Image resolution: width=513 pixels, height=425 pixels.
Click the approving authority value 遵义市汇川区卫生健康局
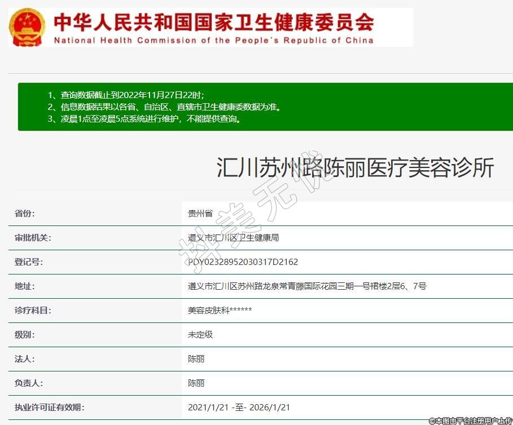[x=233, y=238]
